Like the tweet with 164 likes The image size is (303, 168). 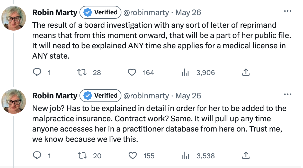(x=132, y=73)
